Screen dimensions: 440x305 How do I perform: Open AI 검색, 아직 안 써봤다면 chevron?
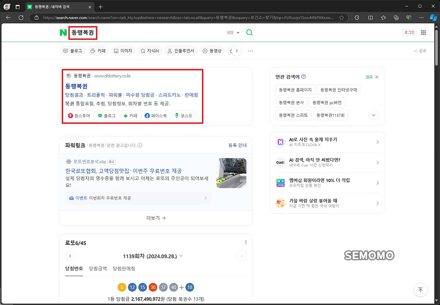(377, 162)
